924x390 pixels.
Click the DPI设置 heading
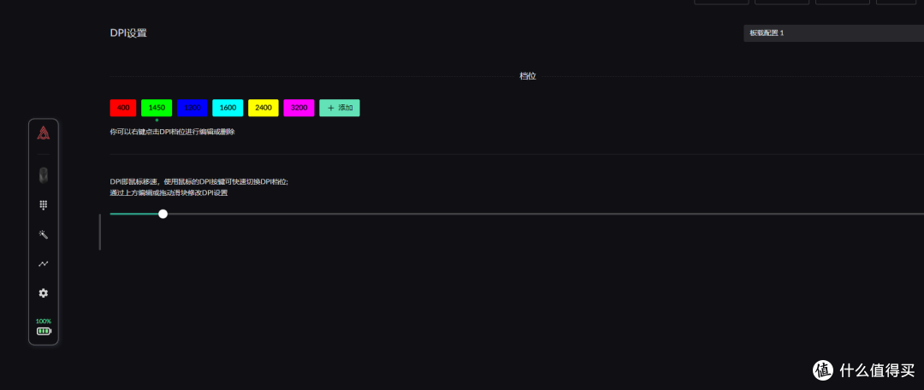coord(128,33)
